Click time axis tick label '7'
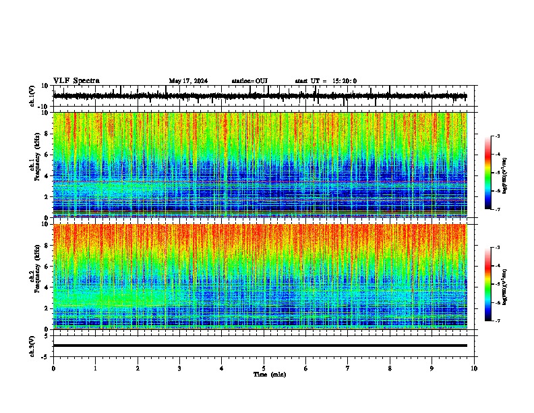Image resolution: width=534 pixels, height=413 pixels. tap(348, 368)
